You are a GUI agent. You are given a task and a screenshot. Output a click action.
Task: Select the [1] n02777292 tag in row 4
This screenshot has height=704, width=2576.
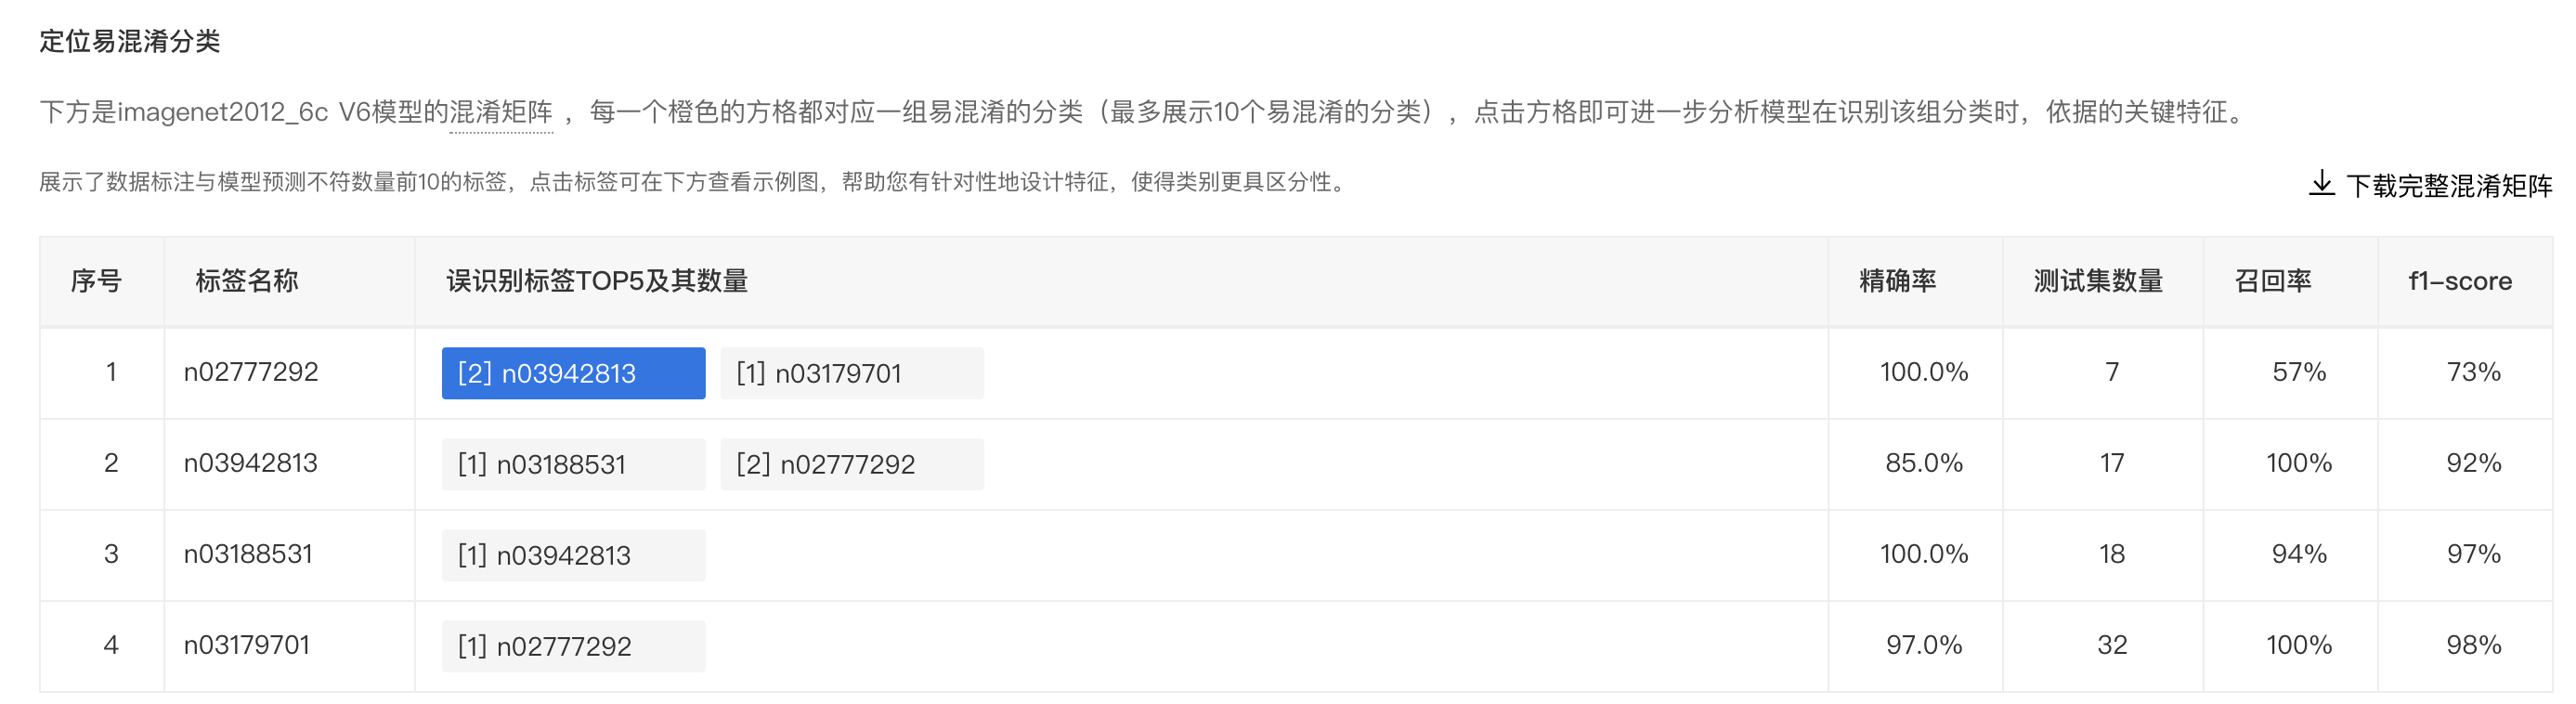(x=573, y=646)
